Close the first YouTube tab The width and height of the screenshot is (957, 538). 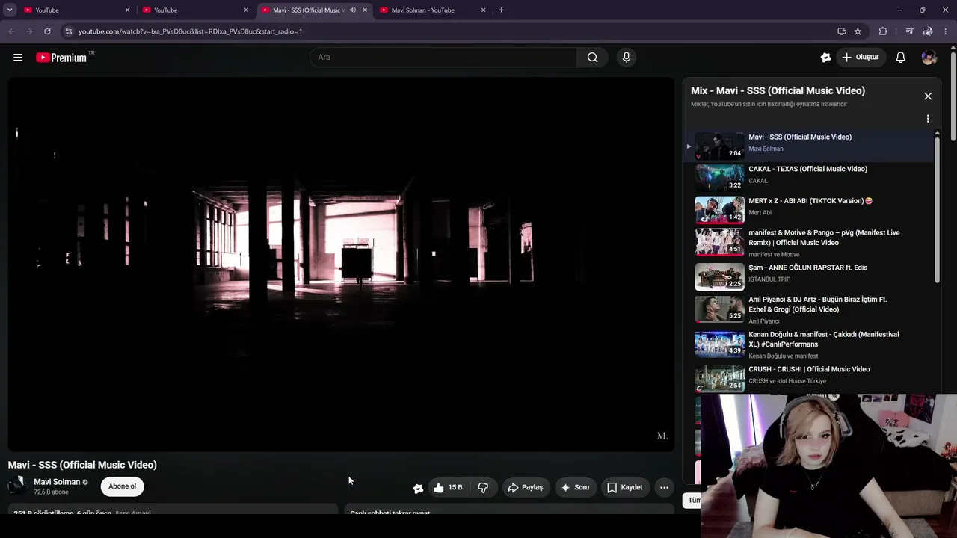[127, 10]
